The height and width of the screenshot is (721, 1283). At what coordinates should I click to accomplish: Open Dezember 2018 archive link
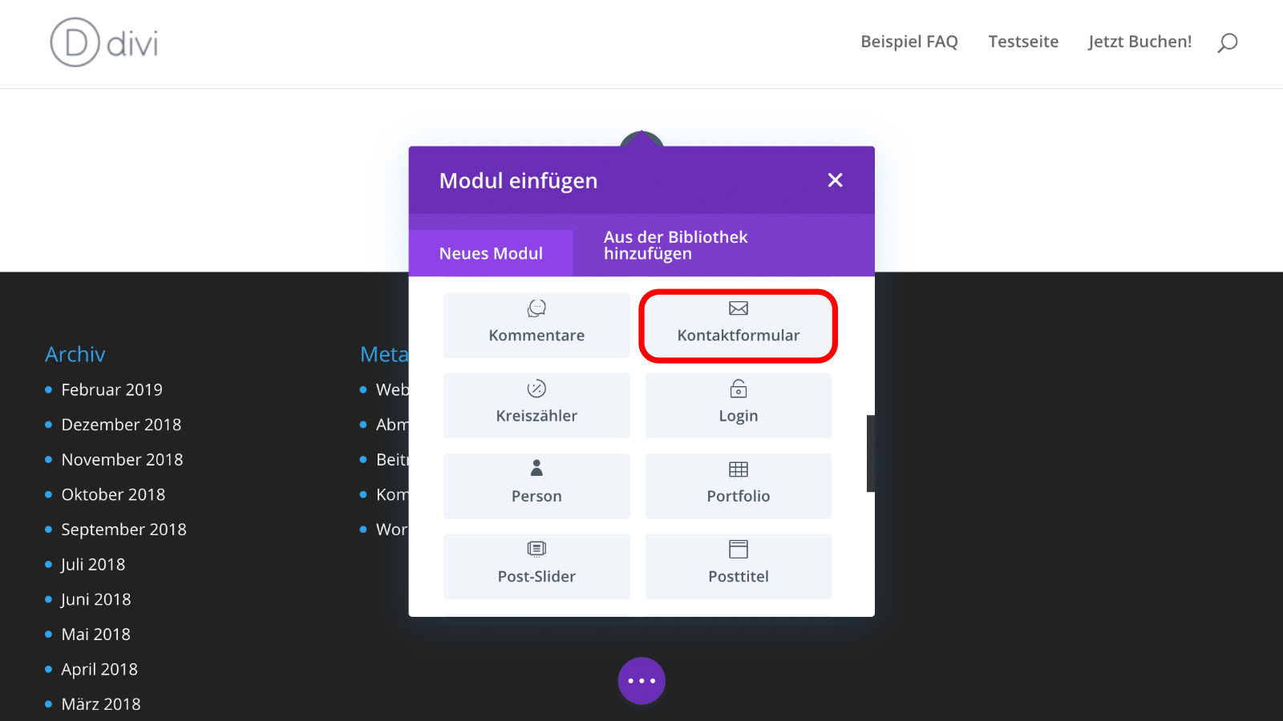pyautogui.click(x=121, y=425)
